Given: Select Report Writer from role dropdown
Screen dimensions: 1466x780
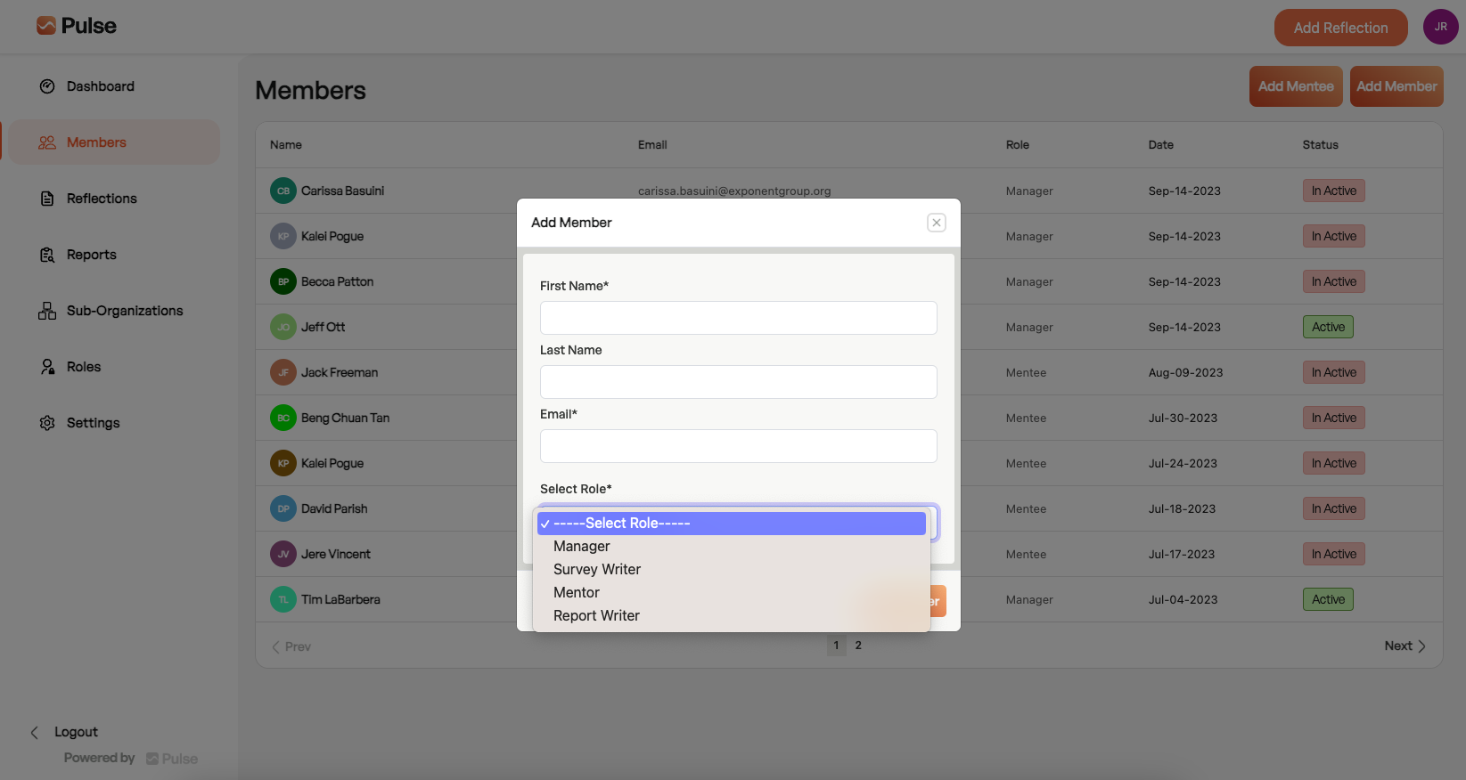Looking at the screenshot, I should [731, 616].
